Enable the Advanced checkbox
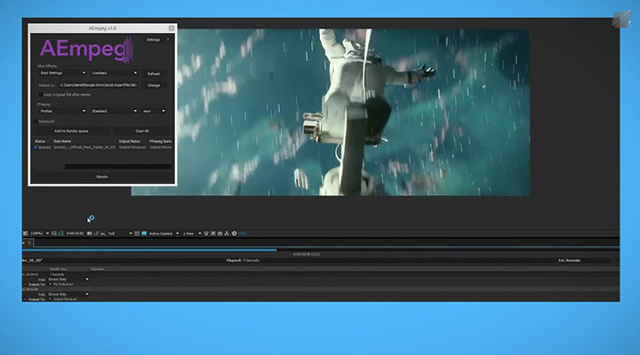Viewport: 640px width, 355px height. coord(36,122)
